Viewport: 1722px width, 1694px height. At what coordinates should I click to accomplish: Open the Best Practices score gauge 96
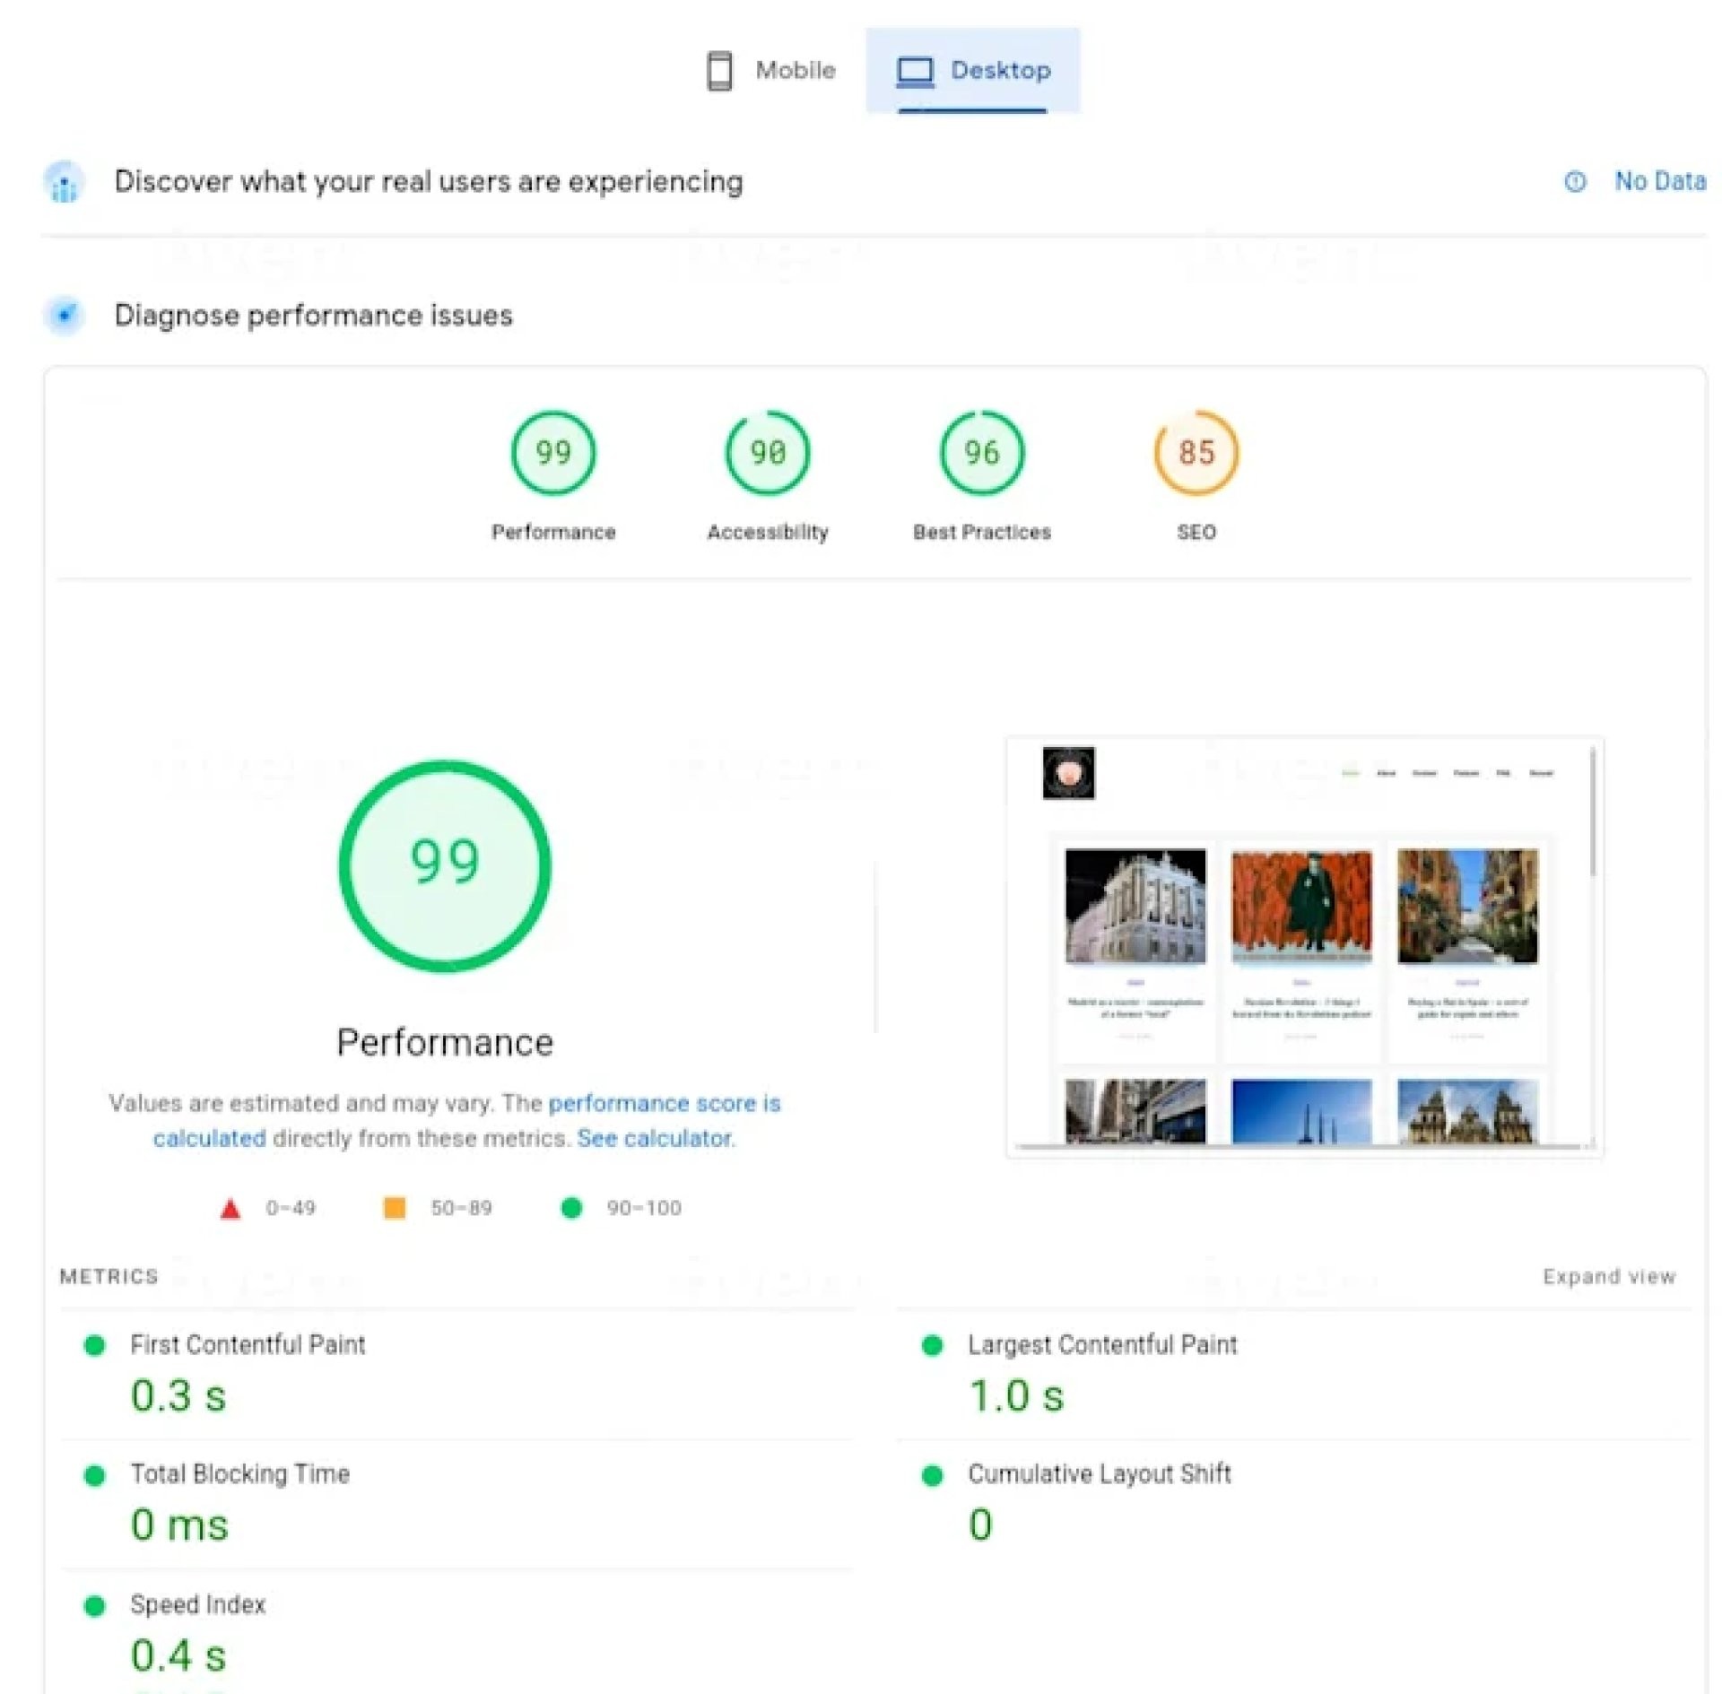coord(981,453)
